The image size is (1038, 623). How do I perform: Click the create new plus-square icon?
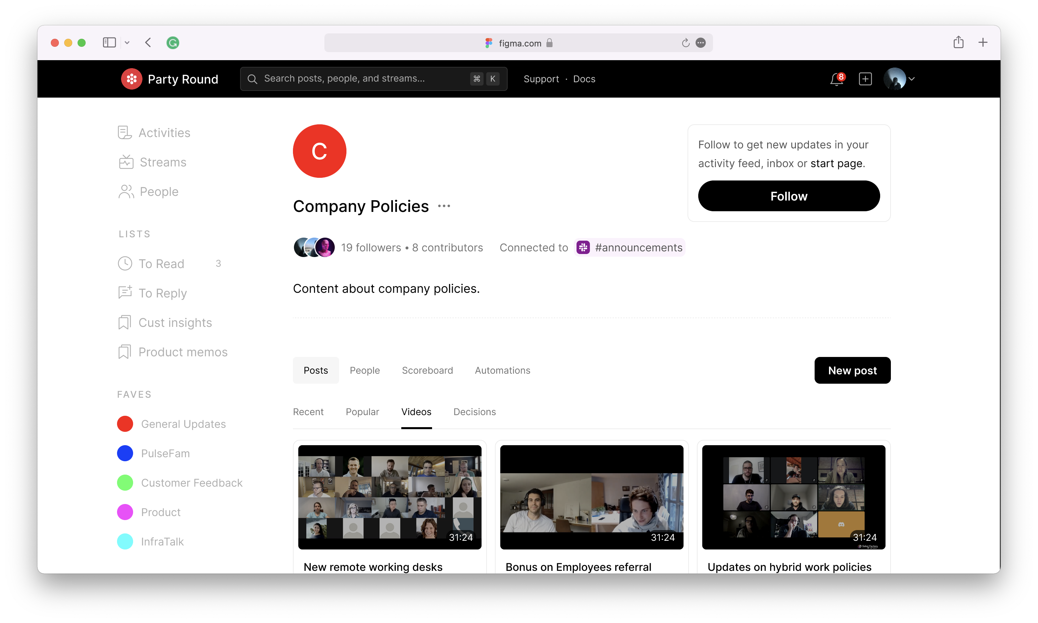point(865,79)
